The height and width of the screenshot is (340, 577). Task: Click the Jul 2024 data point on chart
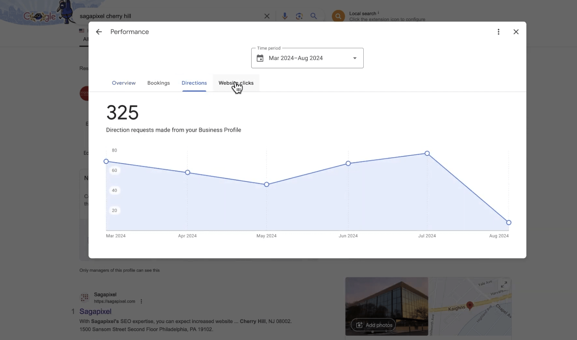pos(427,153)
